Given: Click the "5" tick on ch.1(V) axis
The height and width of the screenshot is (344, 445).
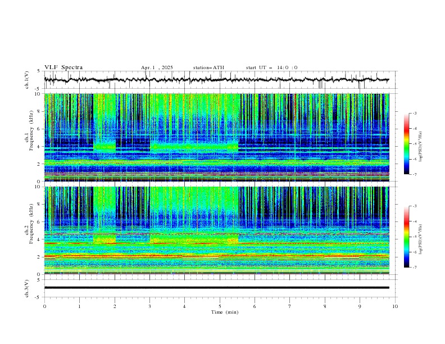Looking at the screenshot, I should (x=39, y=71).
